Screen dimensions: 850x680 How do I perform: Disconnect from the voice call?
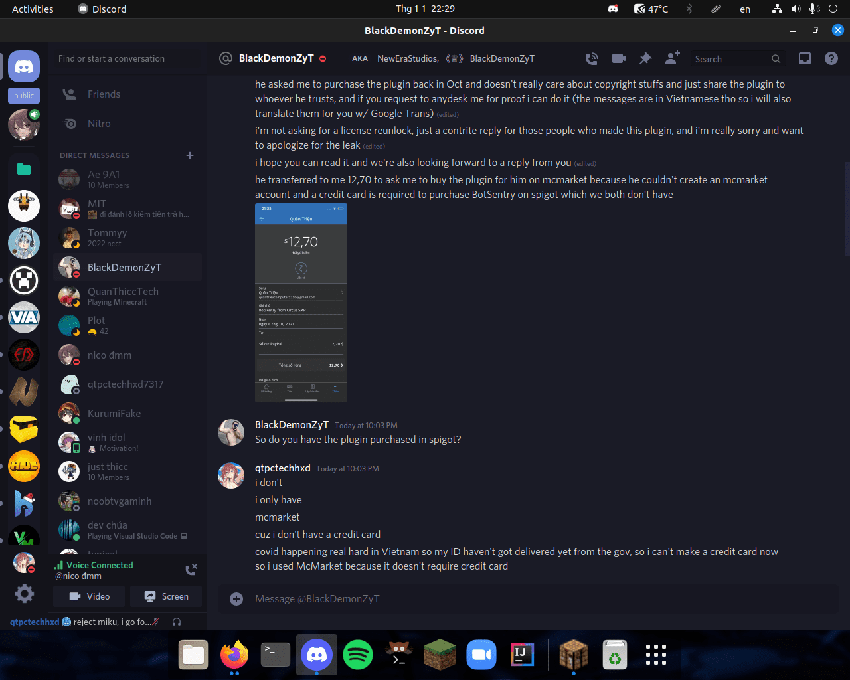(x=191, y=569)
